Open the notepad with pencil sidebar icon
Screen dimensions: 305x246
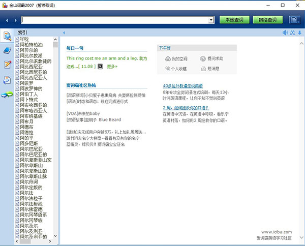click(8, 65)
